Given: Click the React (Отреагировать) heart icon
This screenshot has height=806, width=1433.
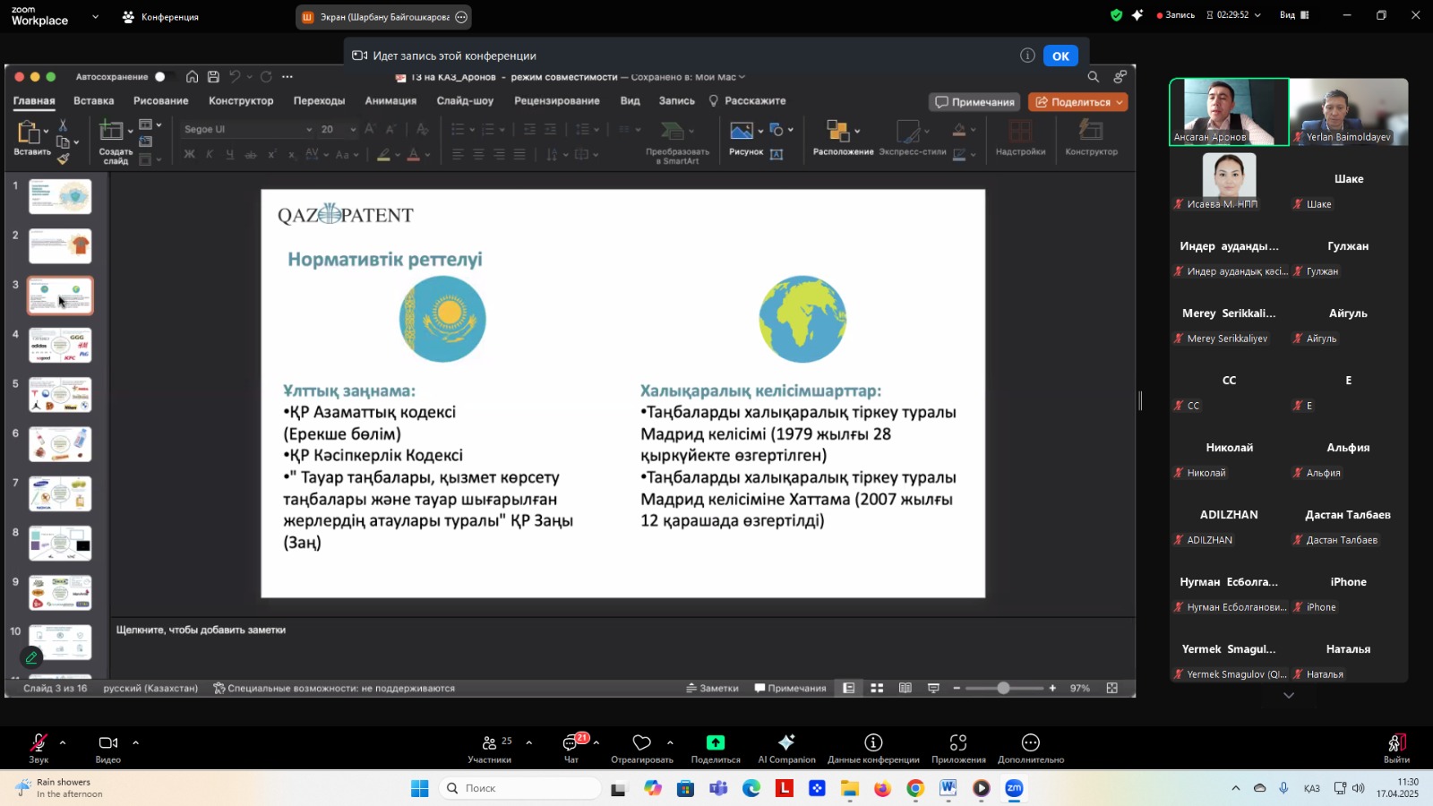Looking at the screenshot, I should pos(641,743).
